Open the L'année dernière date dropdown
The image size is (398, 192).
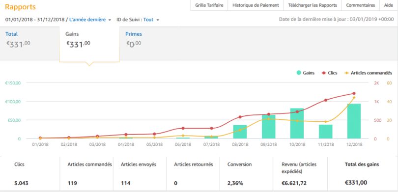[x=90, y=20]
